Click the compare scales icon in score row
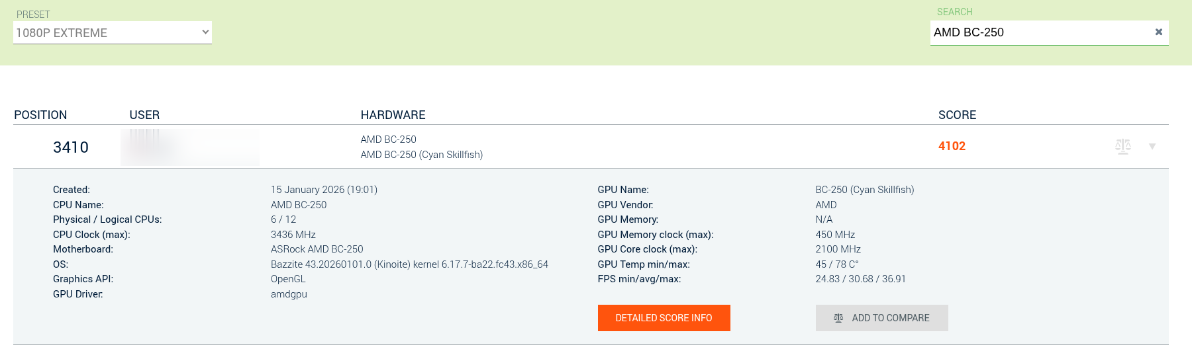The height and width of the screenshot is (353, 1192). pyautogui.click(x=1123, y=146)
